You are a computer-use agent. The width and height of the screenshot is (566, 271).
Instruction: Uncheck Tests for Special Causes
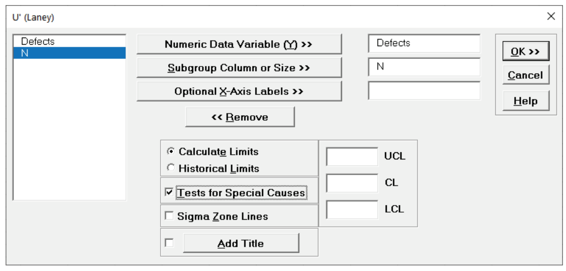pyautogui.click(x=169, y=193)
